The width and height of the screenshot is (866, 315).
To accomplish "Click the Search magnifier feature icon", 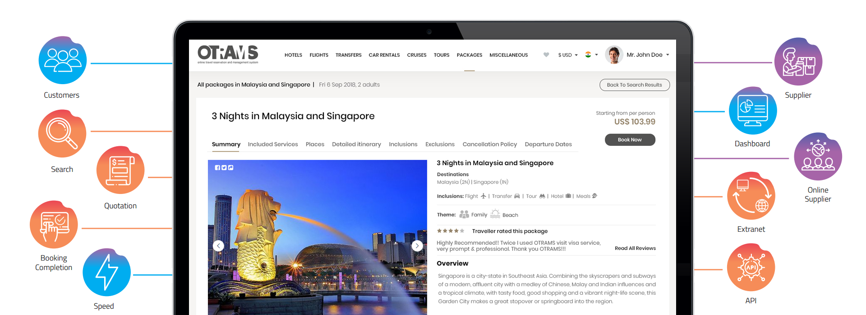I will click(62, 134).
